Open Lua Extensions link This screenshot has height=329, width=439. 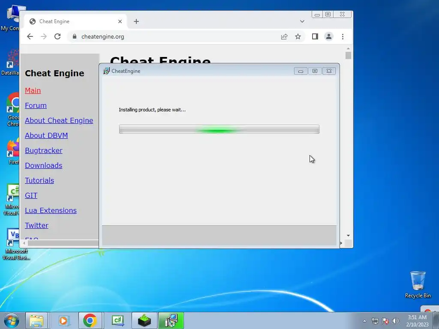point(51,210)
